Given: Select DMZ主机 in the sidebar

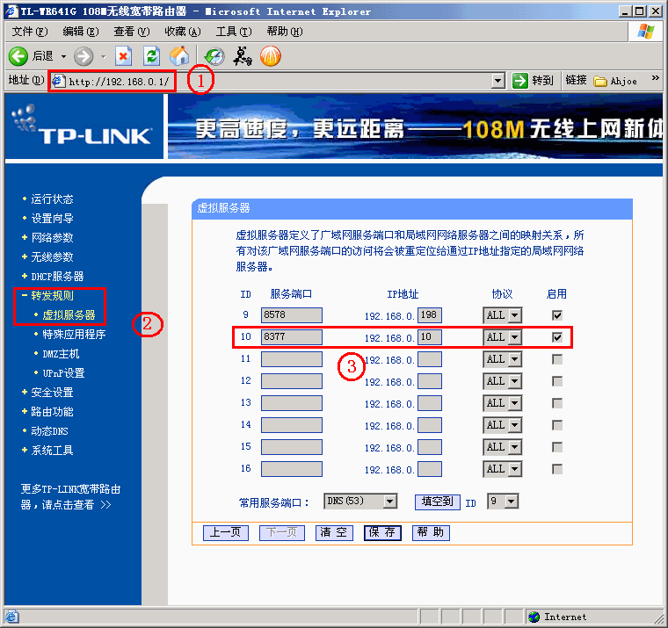Looking at the screenshot, I should 61,354.
